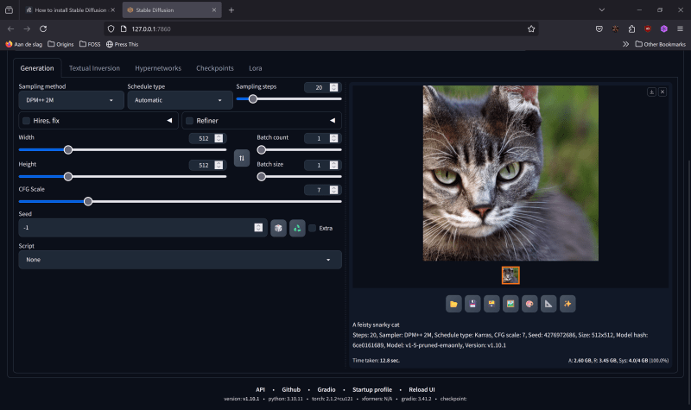Tick the Extra seed checkbox
The width and height of the screenshot is (691, 410).
(x=313, y=228)
